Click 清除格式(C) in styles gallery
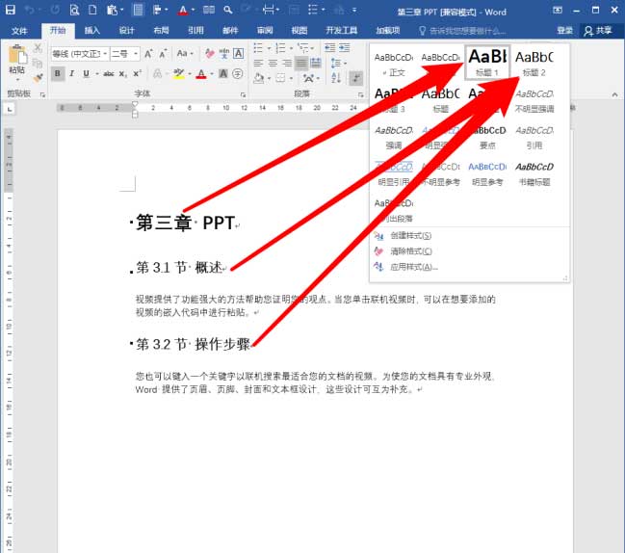The height and width of the screenshot is (553, 625). coord(410,251)
